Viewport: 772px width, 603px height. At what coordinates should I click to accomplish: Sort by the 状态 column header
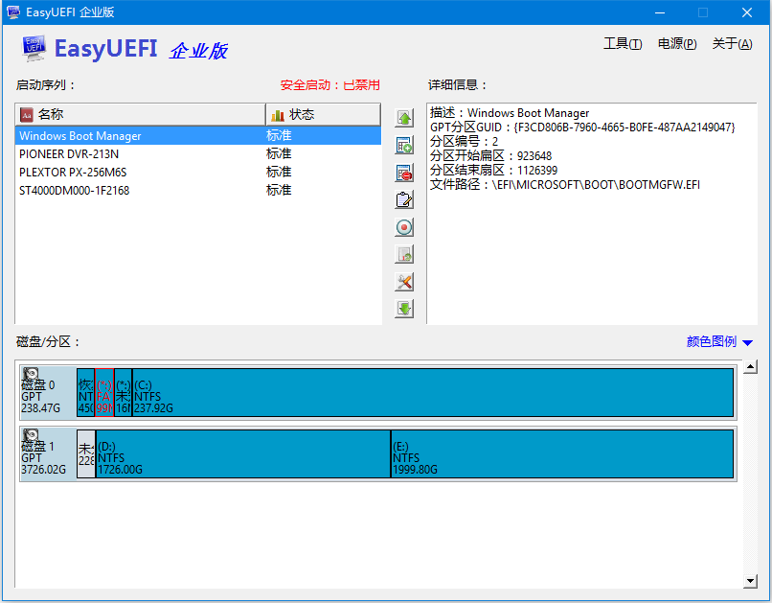(323, 115)
